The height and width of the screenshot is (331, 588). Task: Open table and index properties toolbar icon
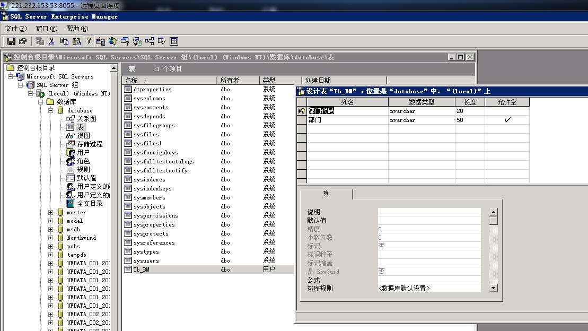(x=23, y=41)
